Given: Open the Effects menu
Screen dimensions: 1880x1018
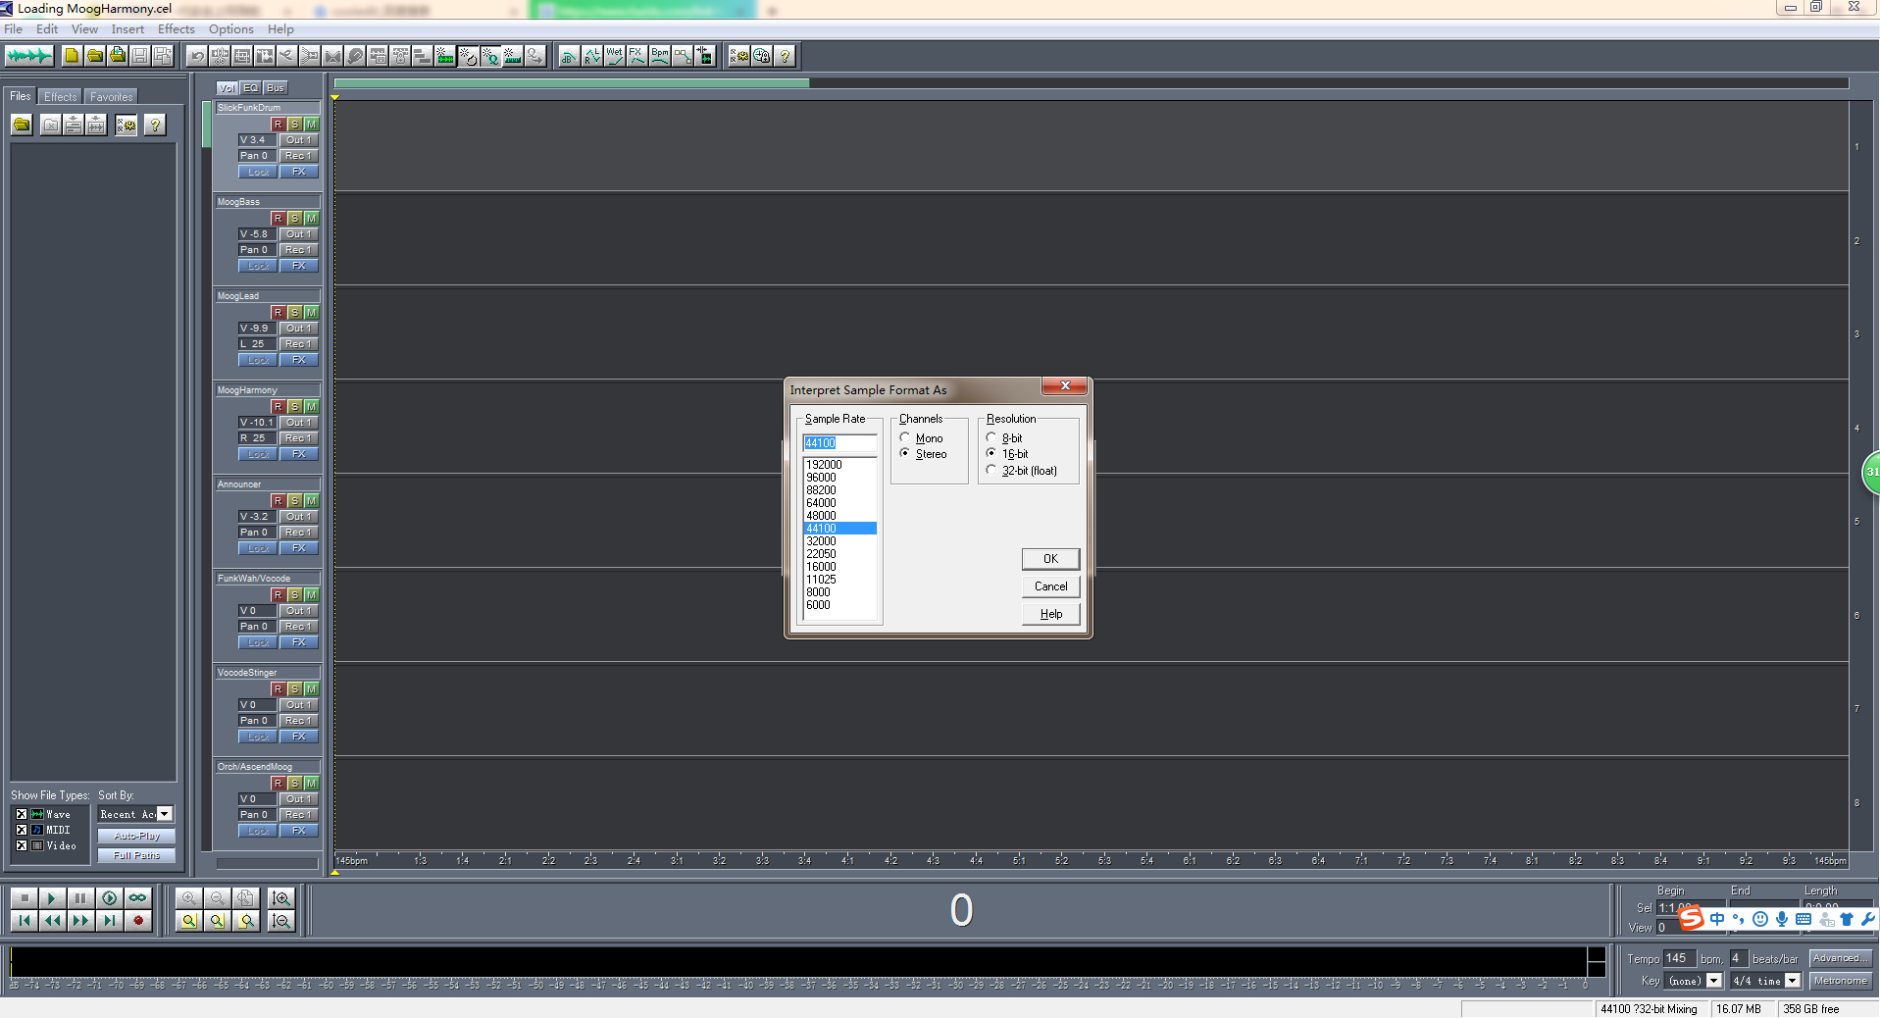Looking at the screenshot, I should (177, 29).
